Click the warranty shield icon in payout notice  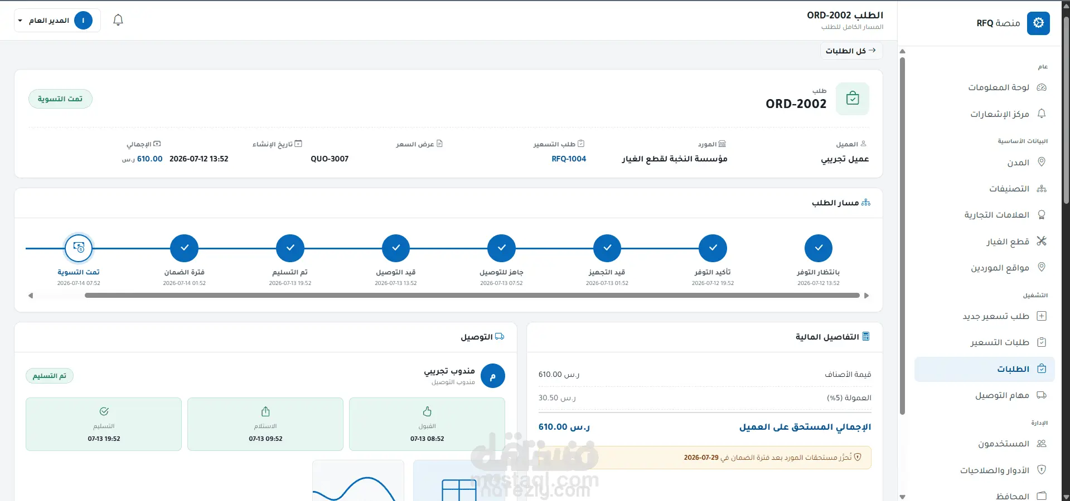(x=858, y=457)
